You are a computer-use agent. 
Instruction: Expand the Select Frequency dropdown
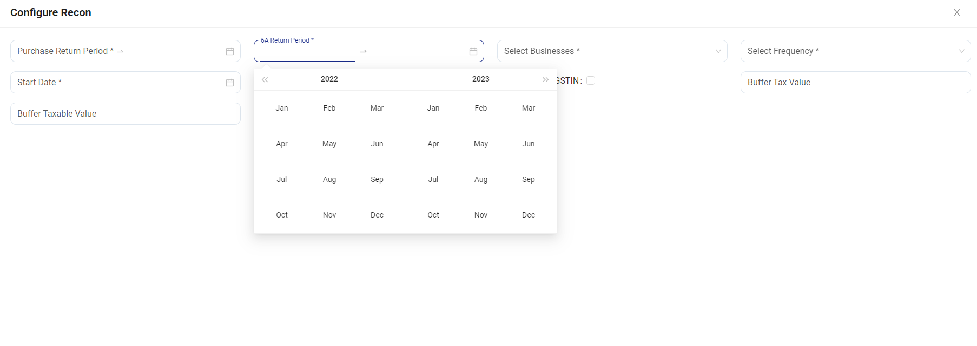pos(855,51)
